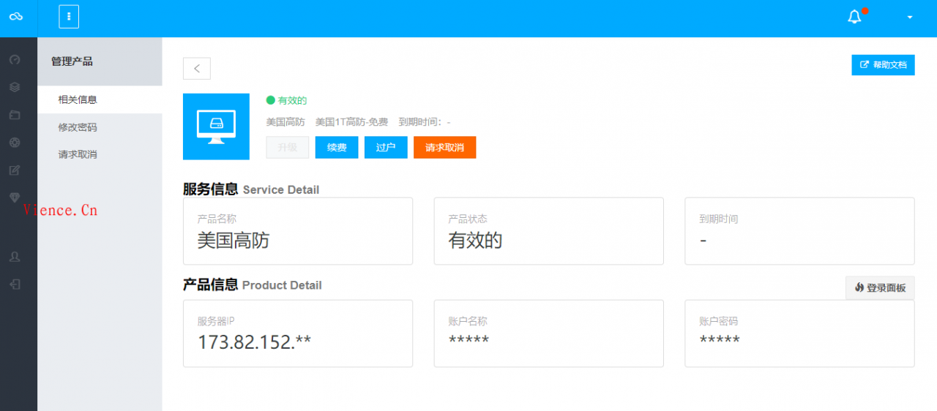The image size is (937, 411).
Task: Click the logout icon in sidebar
Action: coord(15,284)
